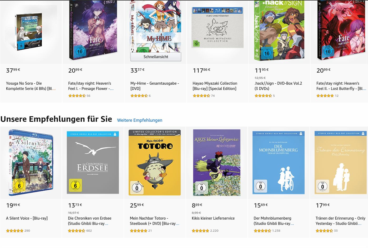Screen dimensions: 368x248
Task: Open the 1.238 reviews count for Mohnblumenberg
Action: pos(276,231)
